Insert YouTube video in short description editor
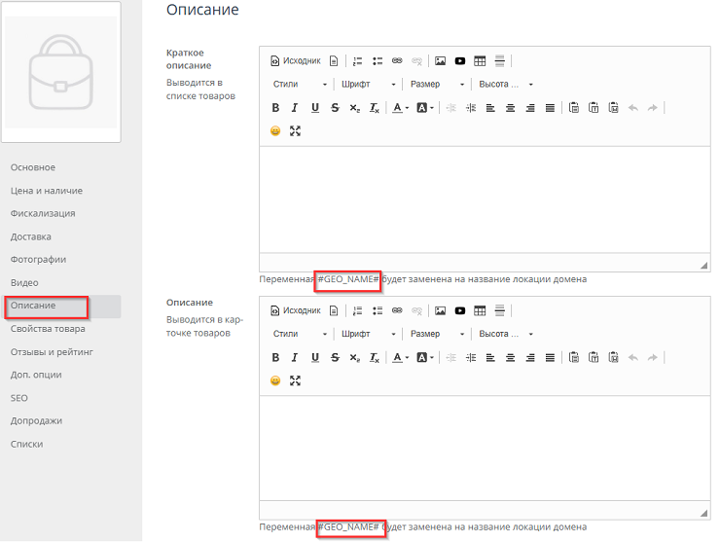Viewport: 720px width, 542px height. click(x=460, y=61)
